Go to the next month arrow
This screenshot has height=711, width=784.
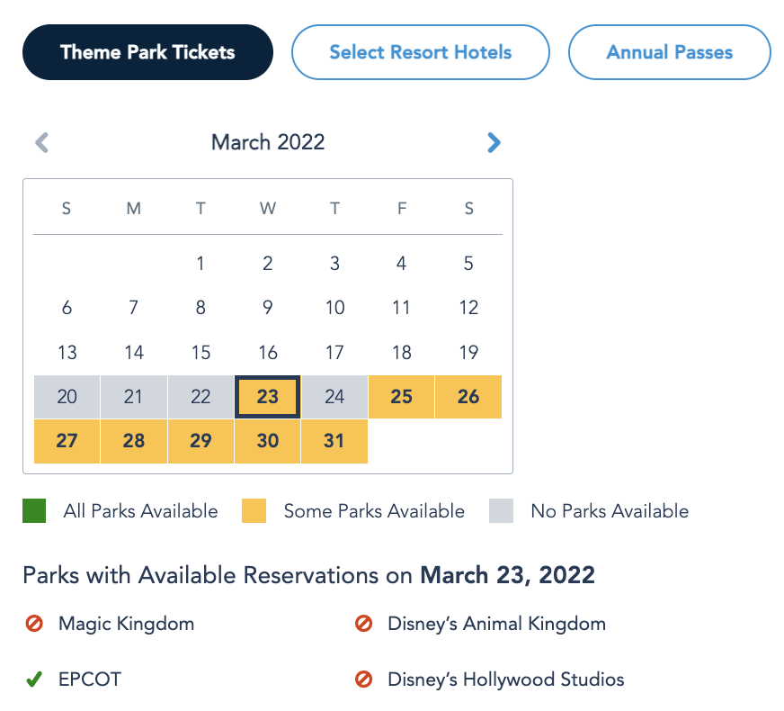[x=494, y=142]
